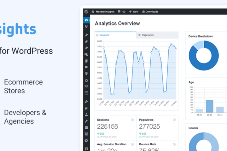Open the TA ThirstyAffiliates sidebar icon
The height and width of the screenshot is (151, 227).
coord(86,87)
